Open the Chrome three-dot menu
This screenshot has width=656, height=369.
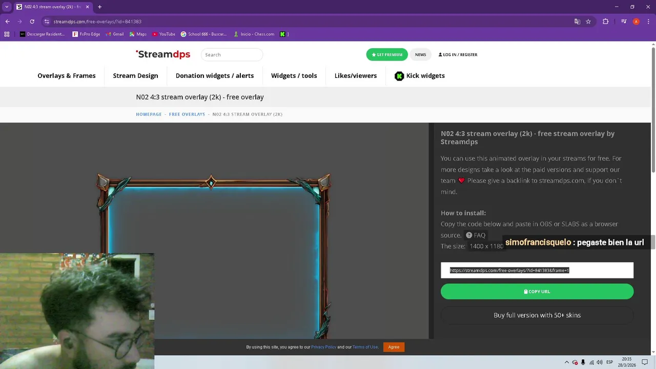tap(648, 22)
